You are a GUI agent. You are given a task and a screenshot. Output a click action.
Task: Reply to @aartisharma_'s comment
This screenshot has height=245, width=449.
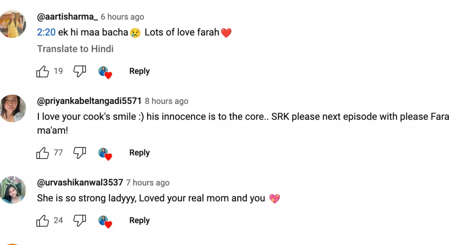[x=139, y=71]
